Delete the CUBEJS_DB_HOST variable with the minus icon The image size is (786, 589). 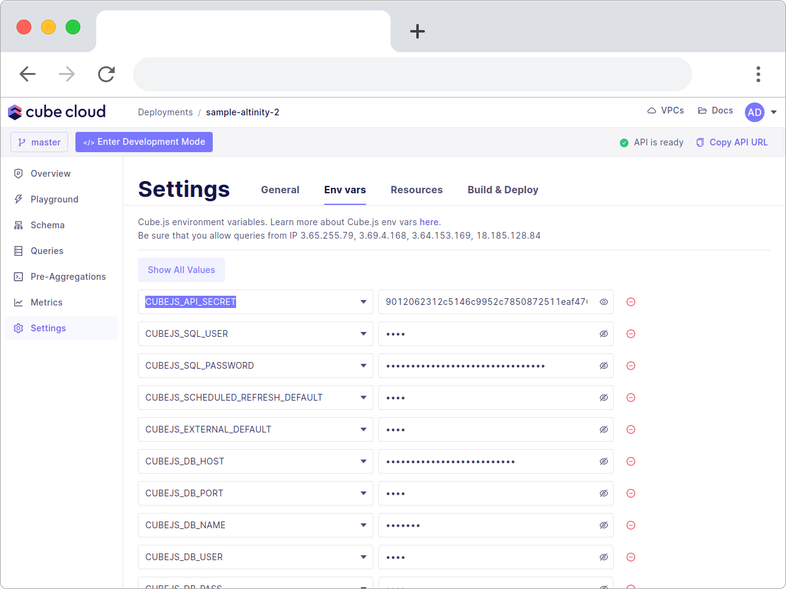pos(631,461)
